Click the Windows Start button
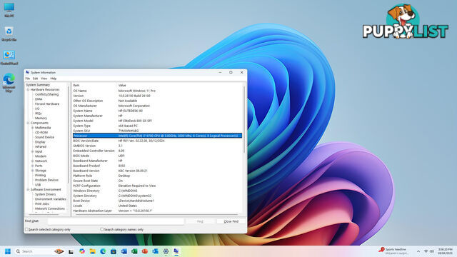This screenshot has height=257, width=457. 8,251
